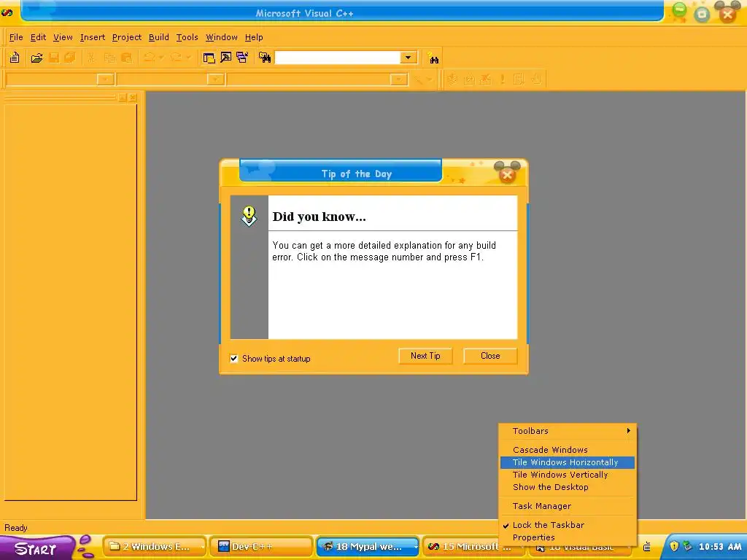747x560 pixels.
Task: Click the Execute Program exclamation icon
Action: coord(502,79)
